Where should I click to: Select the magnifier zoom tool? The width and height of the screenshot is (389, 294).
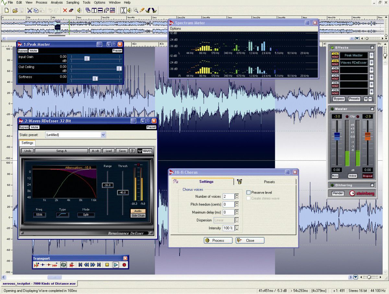[136, 10]
